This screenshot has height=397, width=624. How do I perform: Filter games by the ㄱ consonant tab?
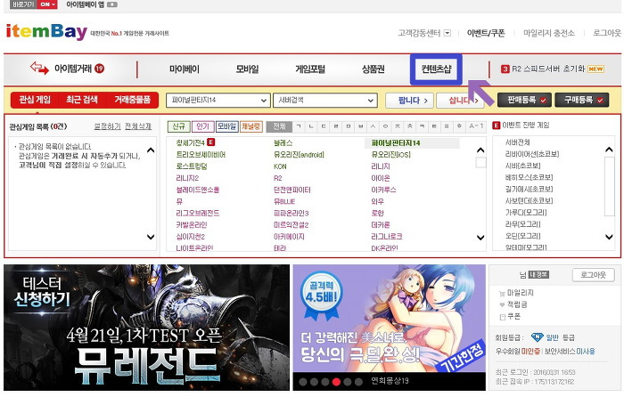(x=299, y=126)
